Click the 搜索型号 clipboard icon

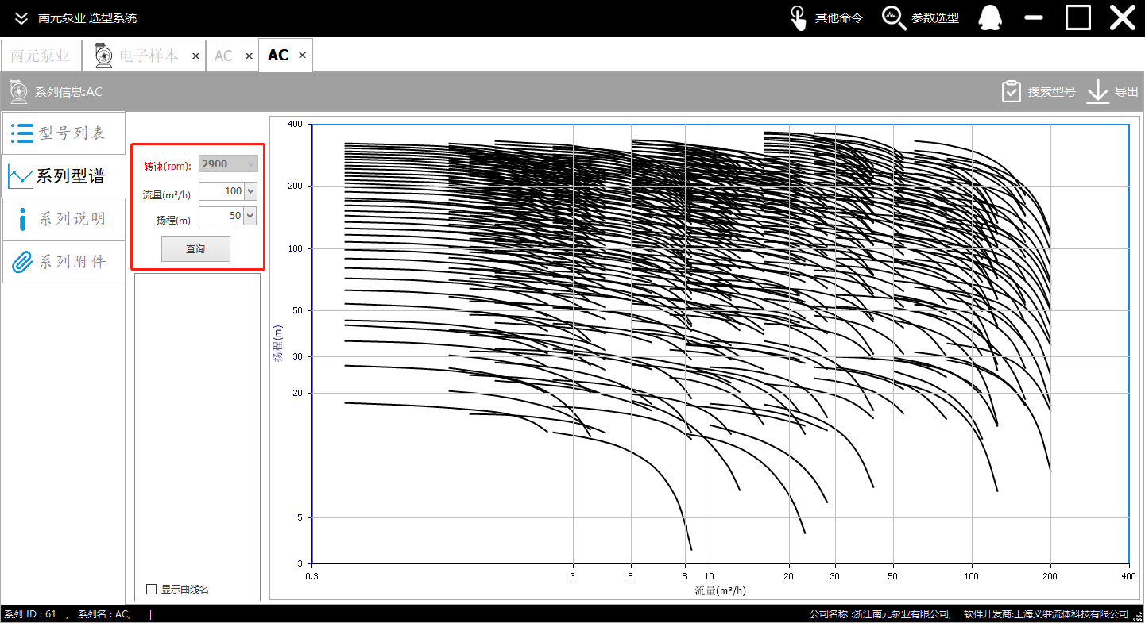pyautogui.click(x=1011, y=91)
